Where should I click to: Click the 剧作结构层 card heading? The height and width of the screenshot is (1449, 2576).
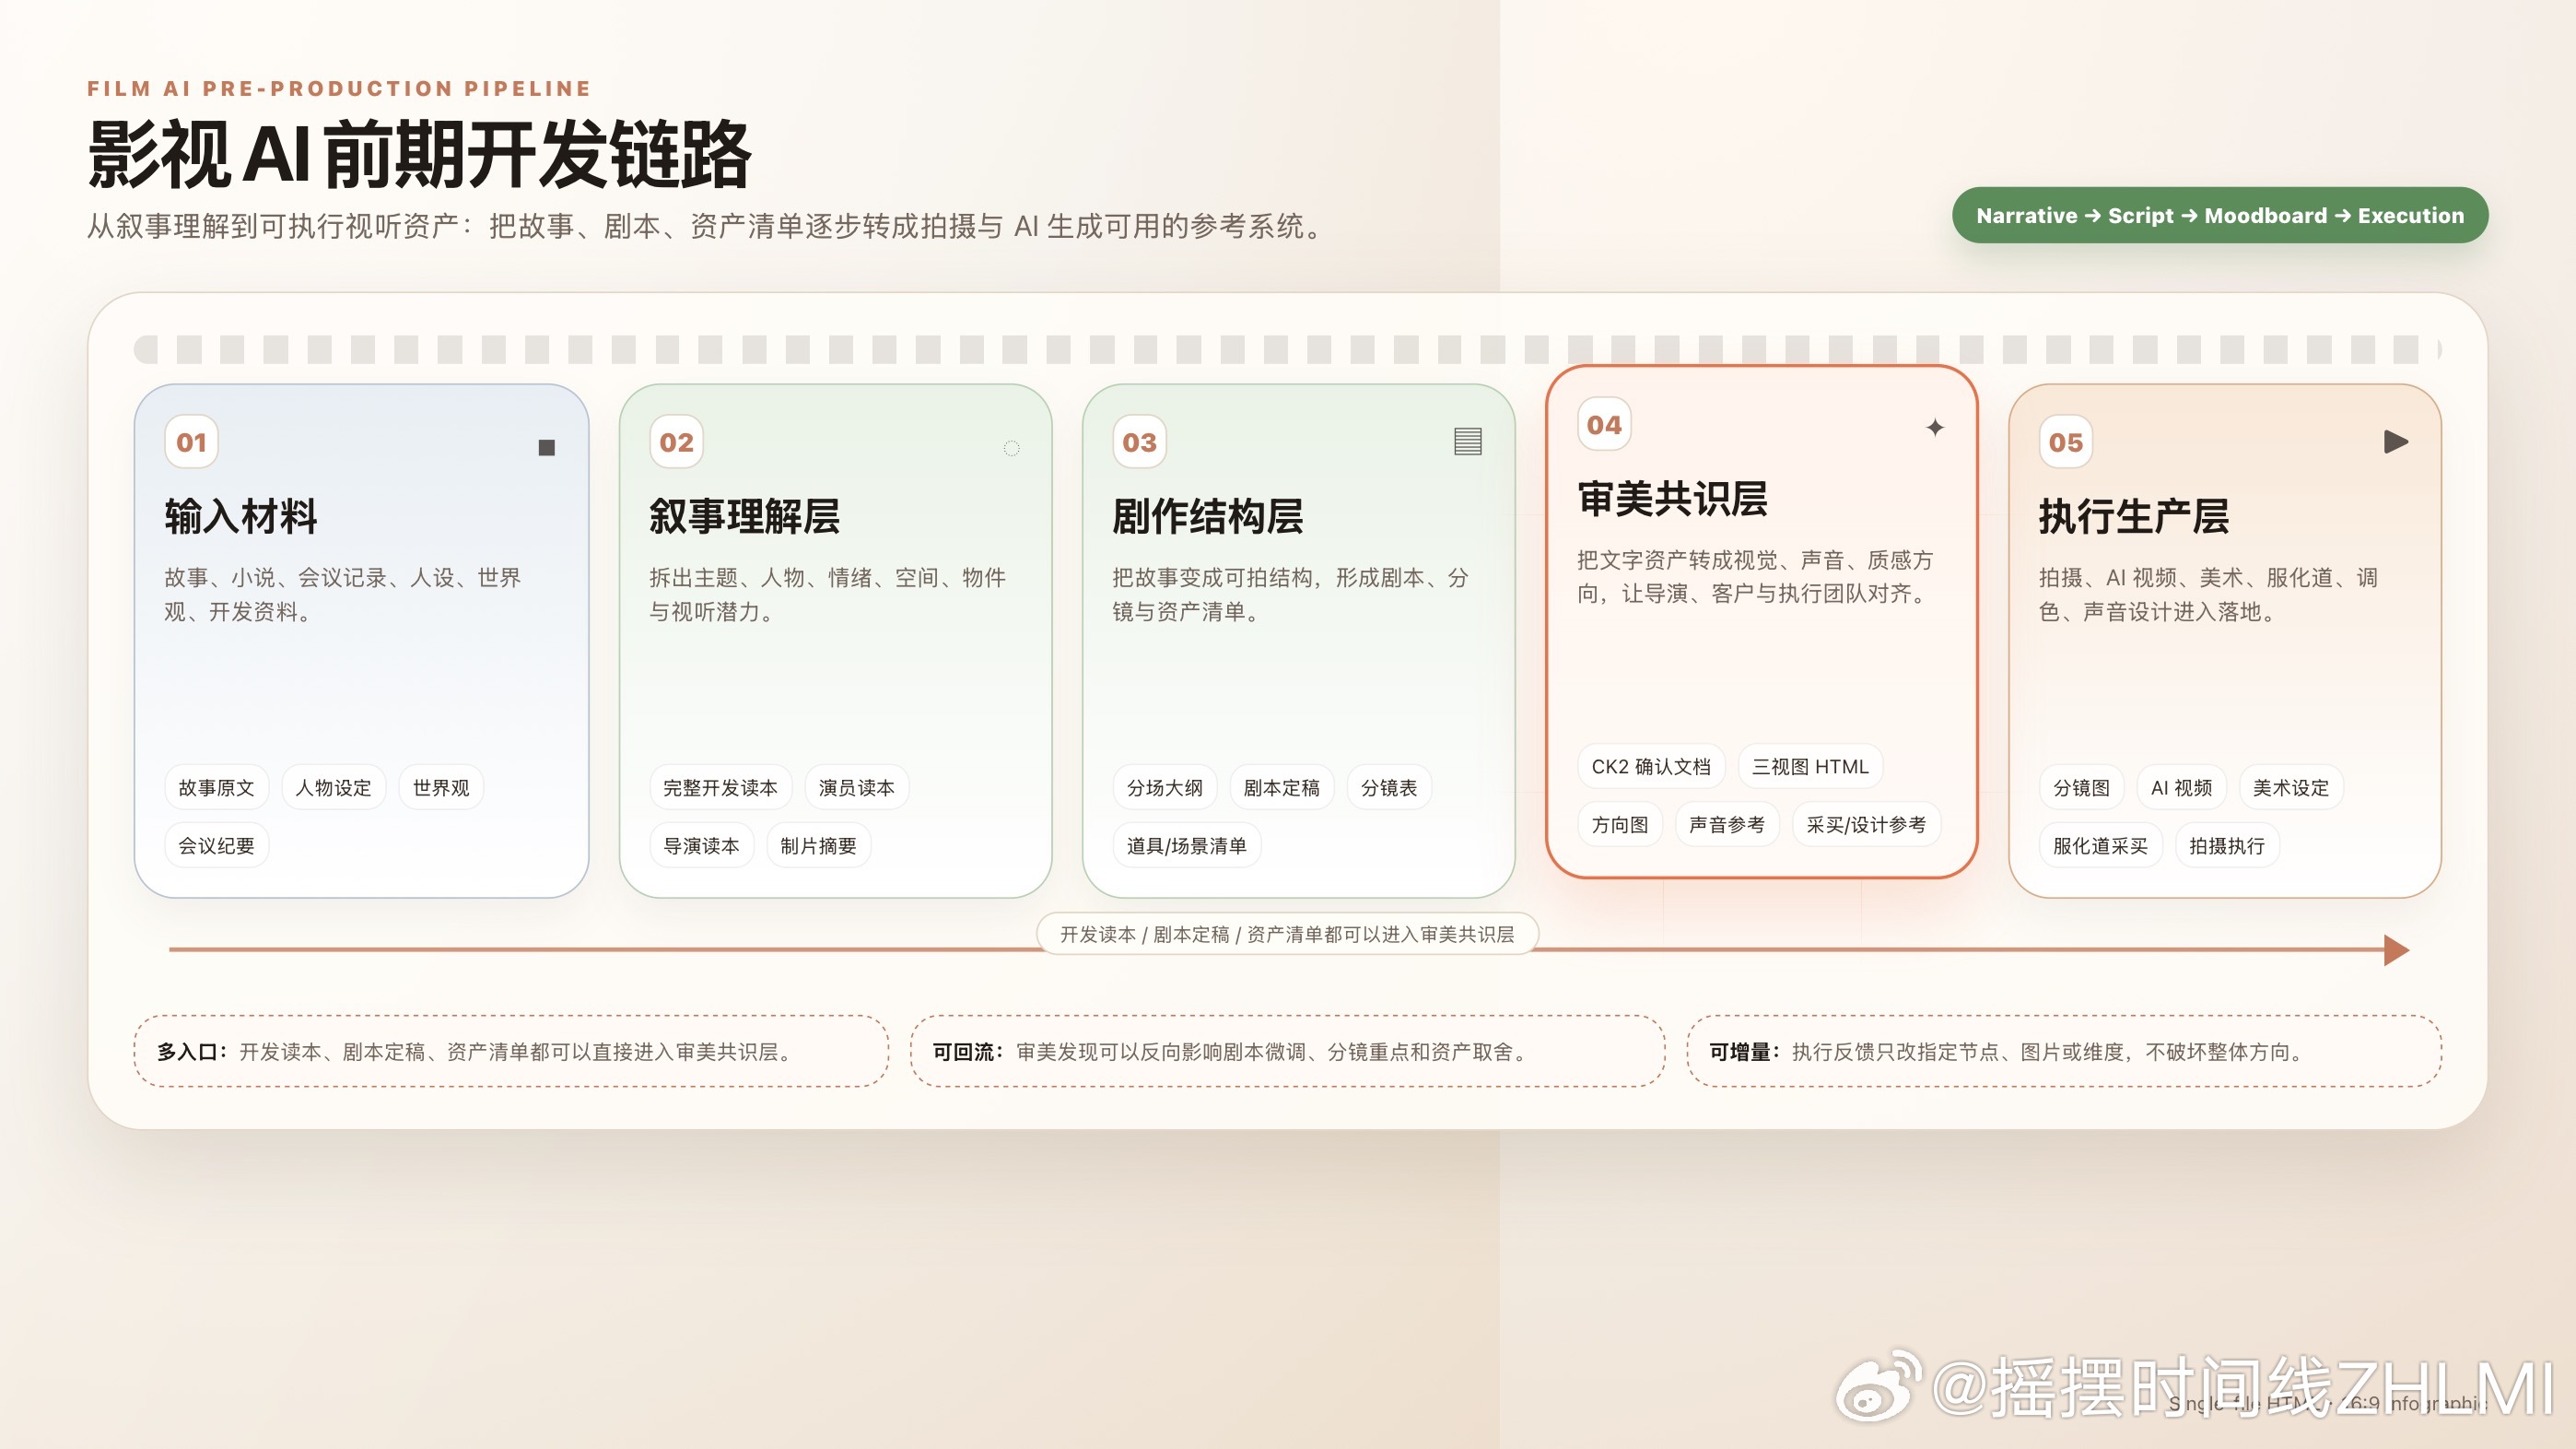click(1208, 516)
